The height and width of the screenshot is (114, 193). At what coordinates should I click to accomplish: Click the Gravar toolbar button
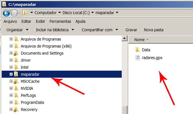point(131,30)
